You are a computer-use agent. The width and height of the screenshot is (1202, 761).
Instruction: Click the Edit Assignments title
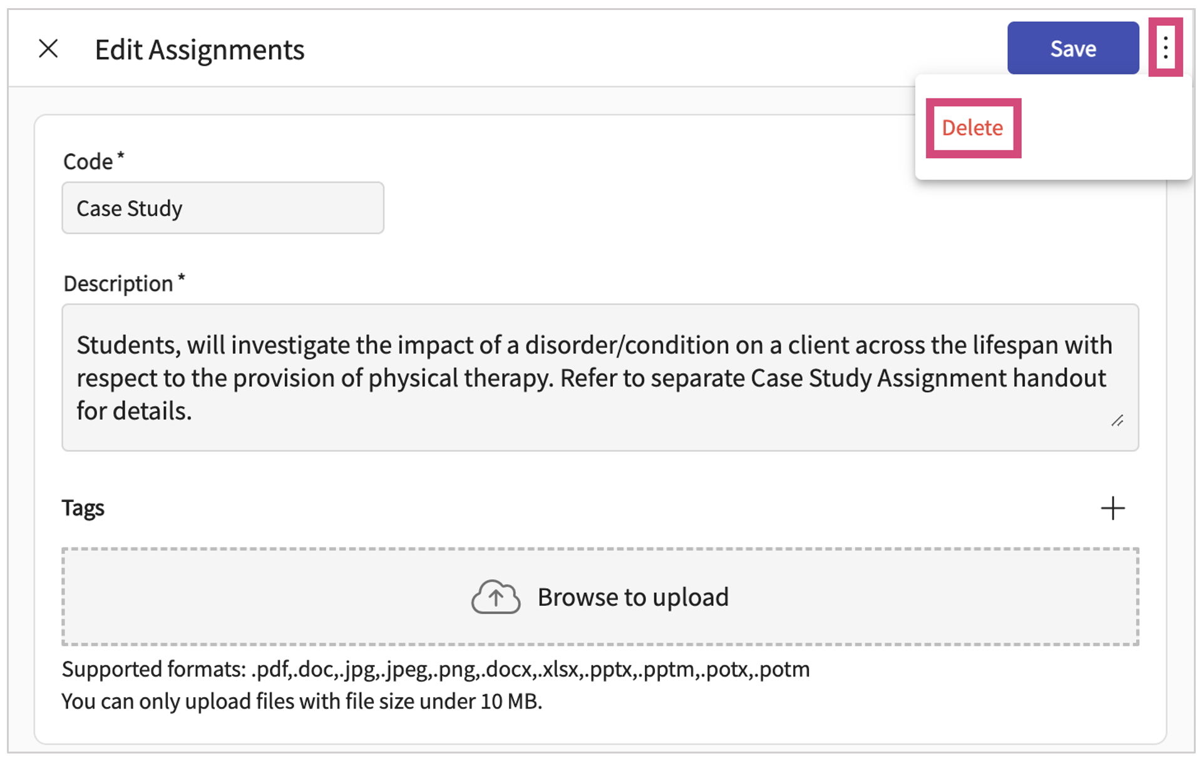click(x=199, y=49)
